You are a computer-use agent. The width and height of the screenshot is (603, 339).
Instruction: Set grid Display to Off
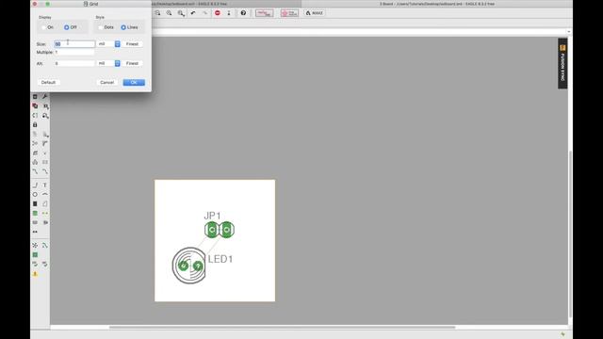point(71,27)
